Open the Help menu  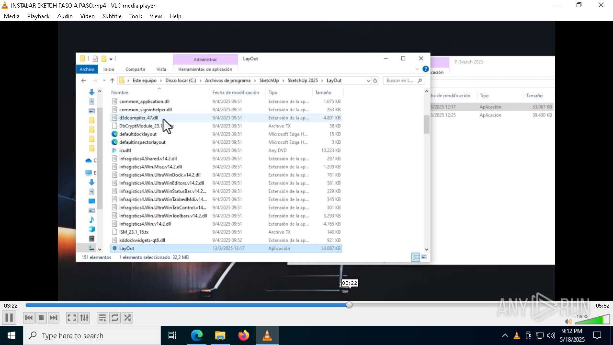click(175, 16)
